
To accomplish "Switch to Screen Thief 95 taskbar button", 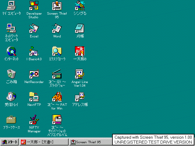I will [91, 142].
